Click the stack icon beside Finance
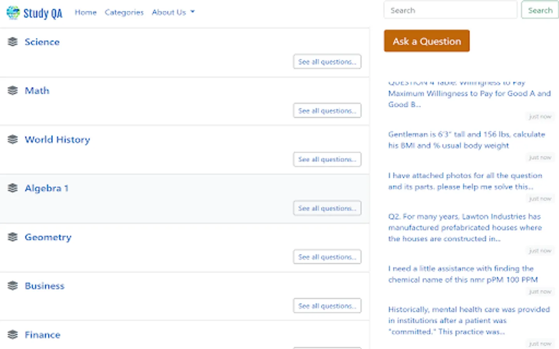 coord(13,335)
